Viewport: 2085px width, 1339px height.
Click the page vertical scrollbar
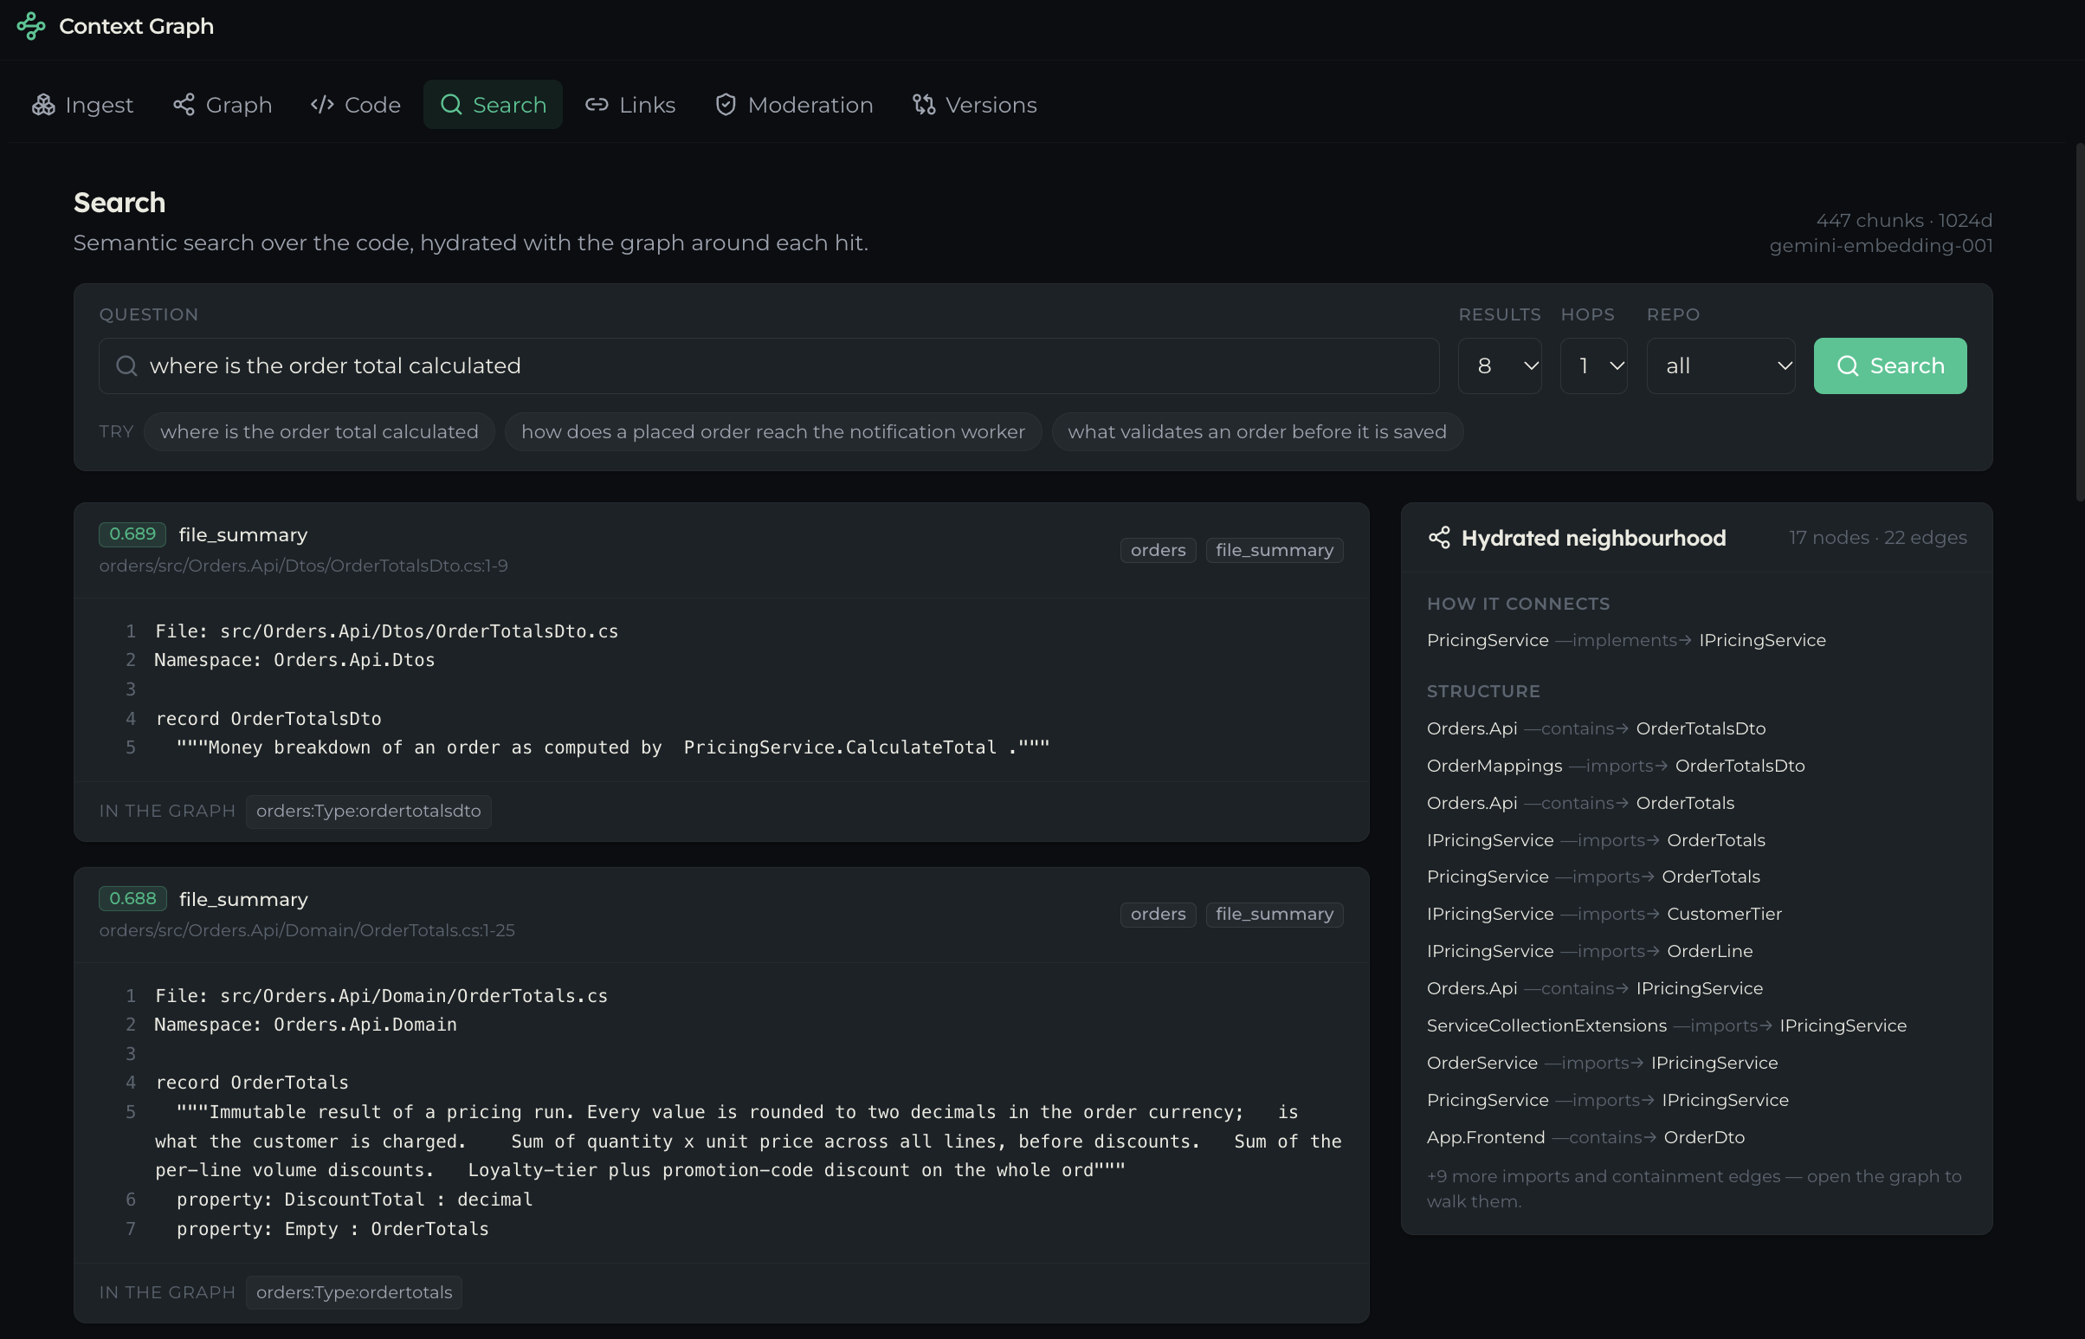(x=2079, y=321)
